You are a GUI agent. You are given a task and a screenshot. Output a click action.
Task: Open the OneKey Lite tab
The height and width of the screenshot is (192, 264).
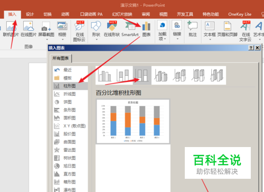[x=240, y=14]
